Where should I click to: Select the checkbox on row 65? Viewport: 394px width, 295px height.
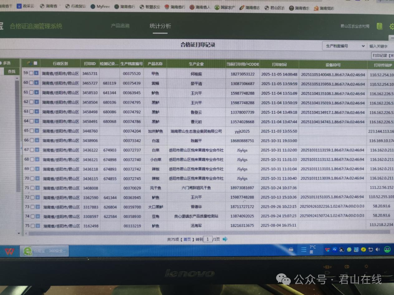pyautogui.click(x=32, y=131)
